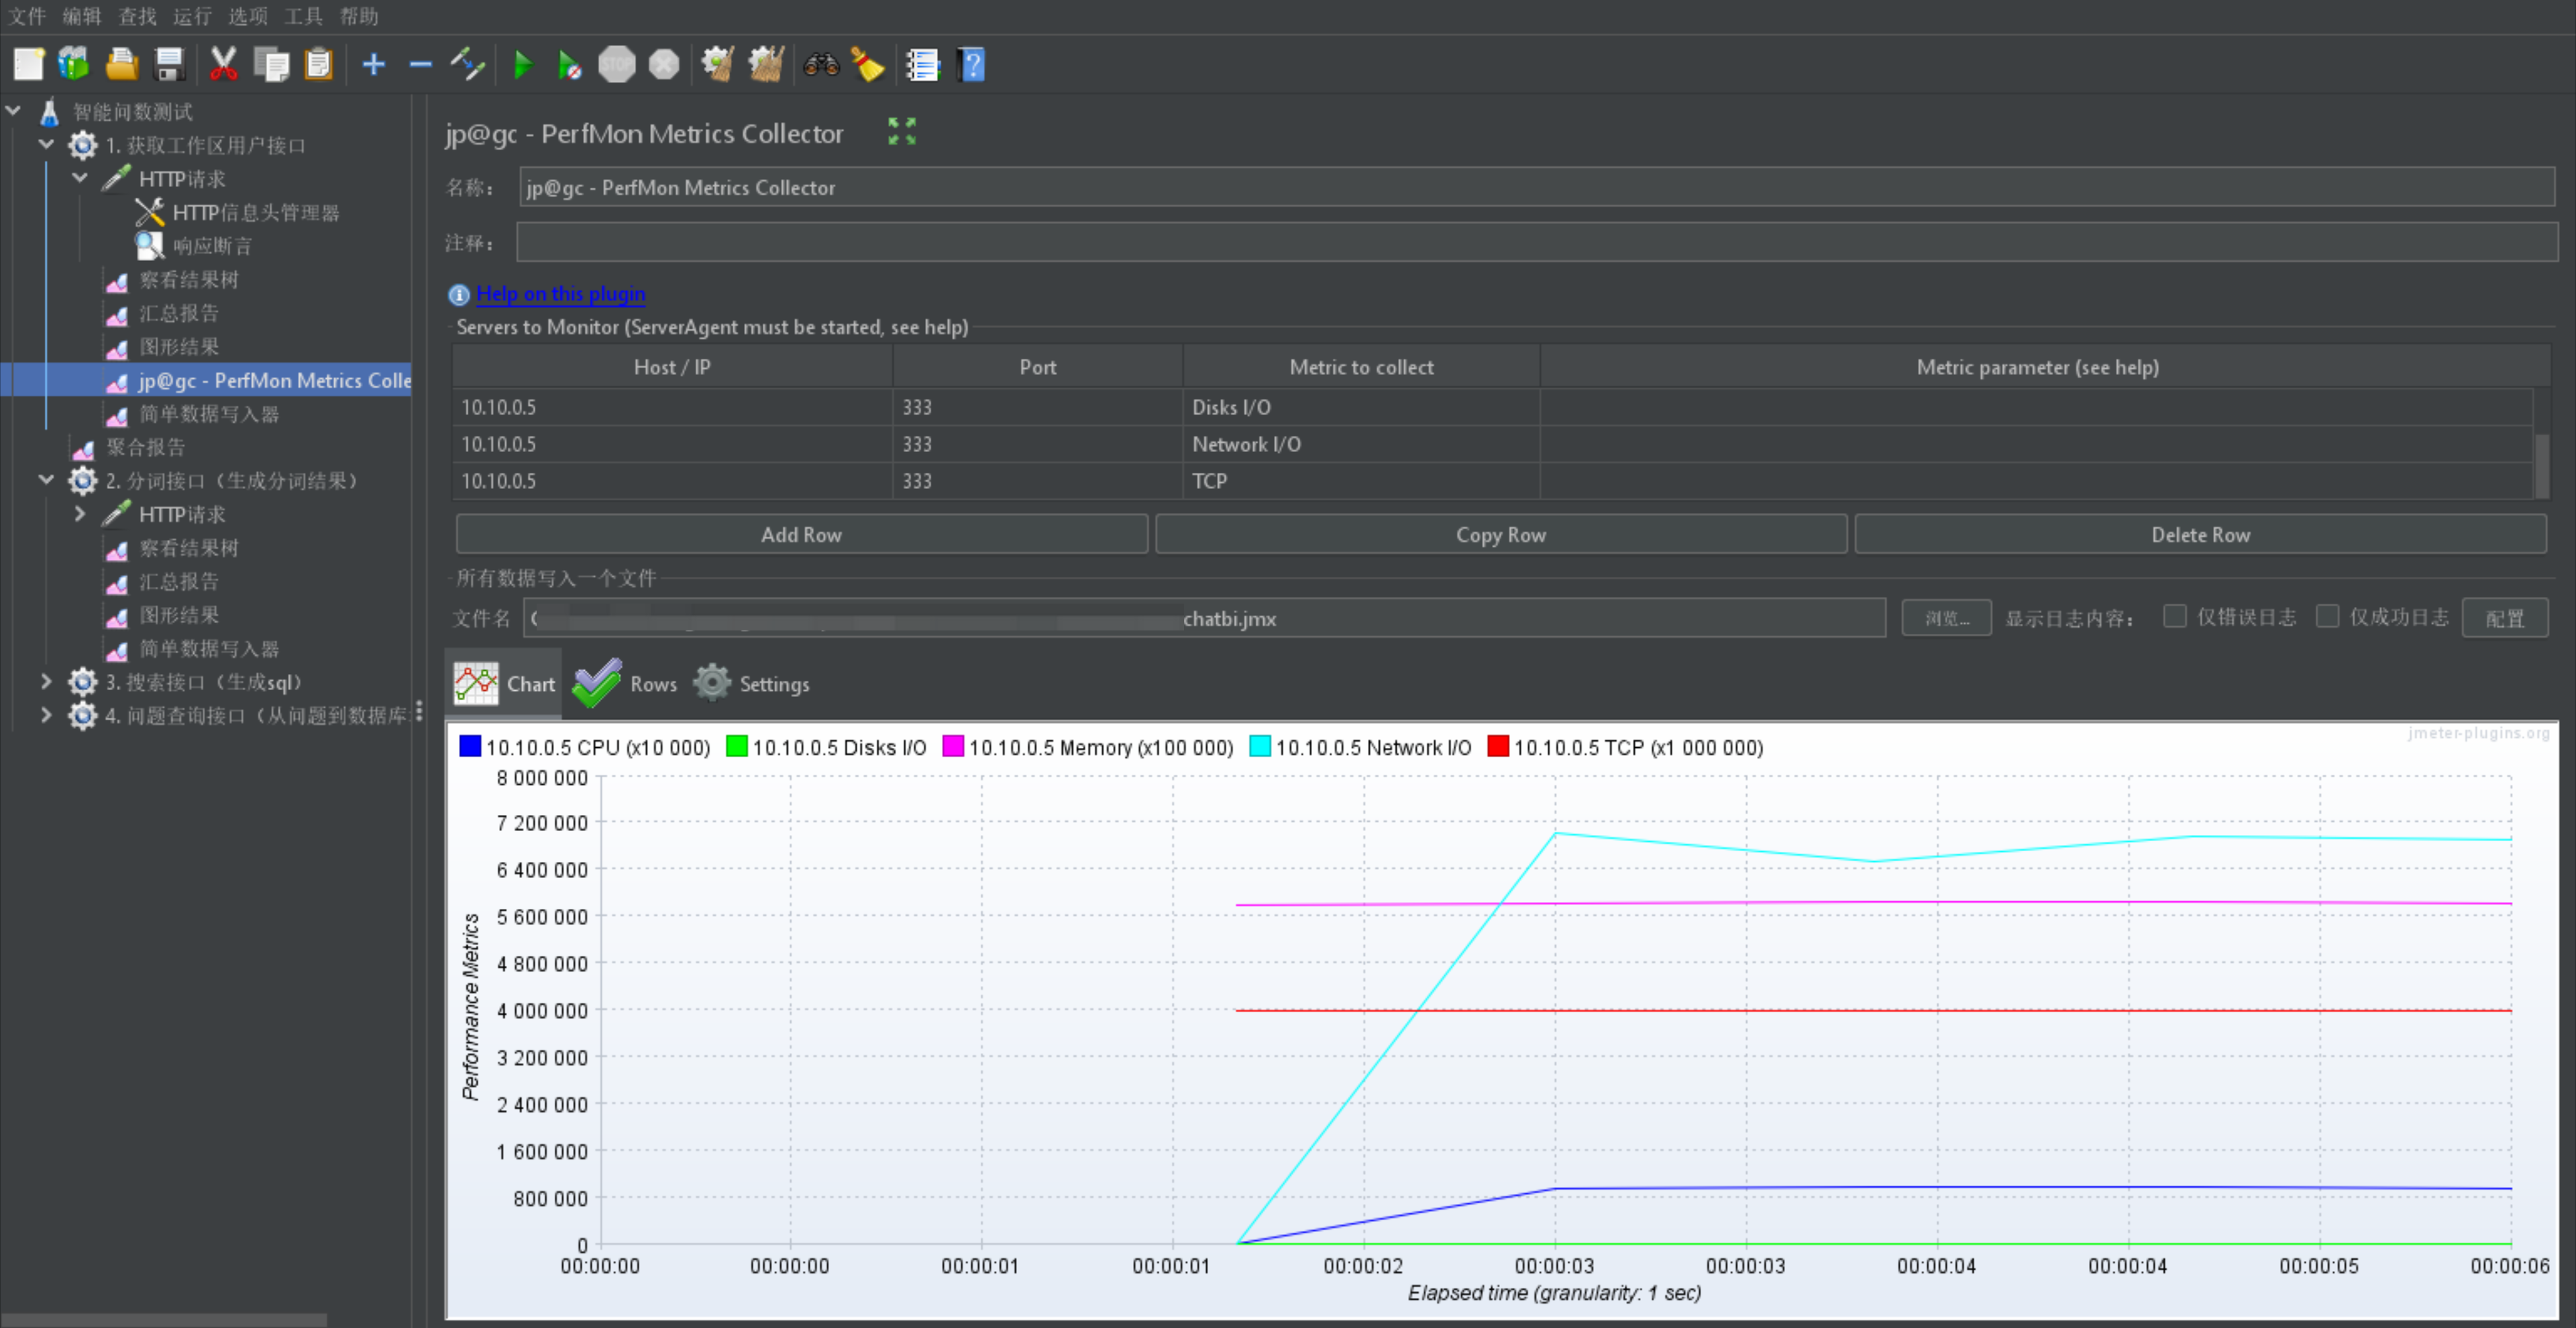Viewport: 2576px width, 1328px height.
Task: Click the Copy toolbar icon
Action: [271, 65]
